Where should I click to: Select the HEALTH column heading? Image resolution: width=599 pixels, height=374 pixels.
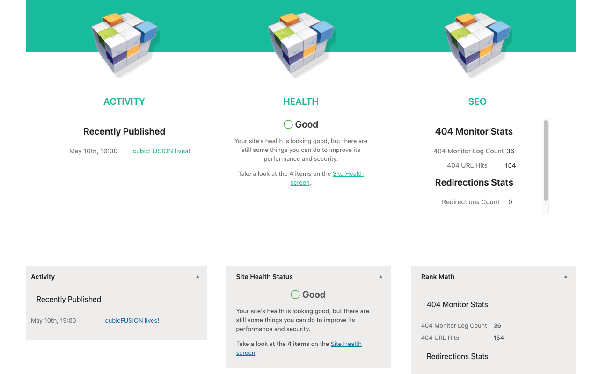coord(301,101)
